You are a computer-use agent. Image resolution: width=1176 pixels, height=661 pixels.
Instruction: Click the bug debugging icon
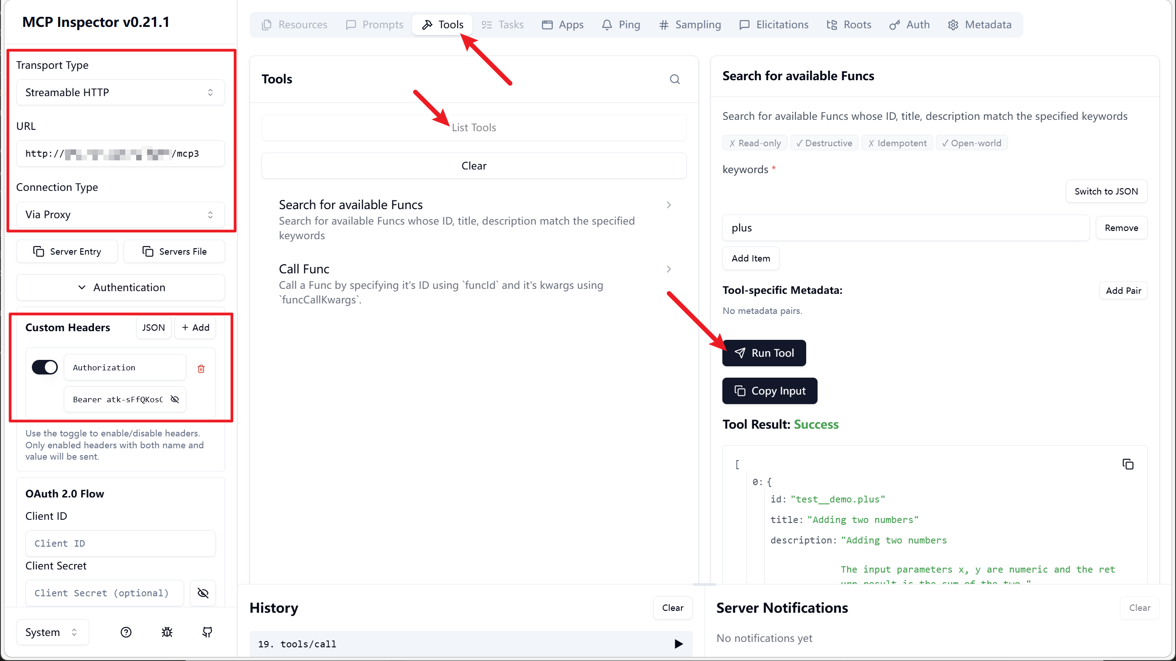(167, 632)
